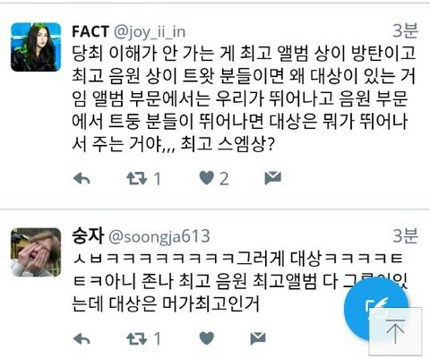Open the @soongja613 handle
This screenshot has height=358, width=430.
click(x=159, y=237)
